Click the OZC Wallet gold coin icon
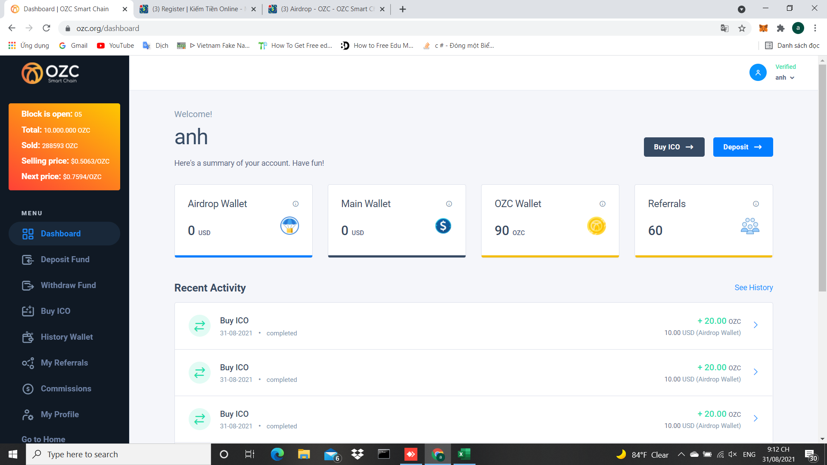 597,226
